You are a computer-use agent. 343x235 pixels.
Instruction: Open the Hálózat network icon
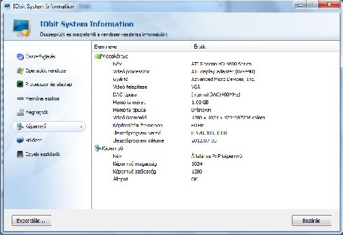(x=20, y=140)
